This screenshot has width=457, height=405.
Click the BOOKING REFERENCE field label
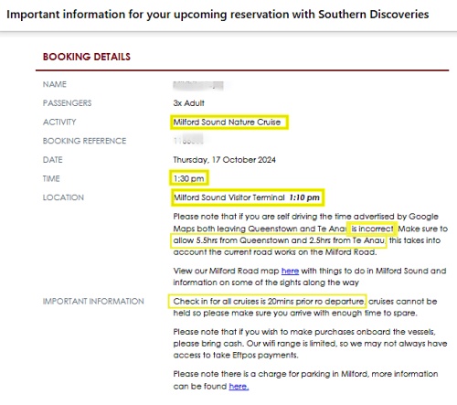(84, 141)
